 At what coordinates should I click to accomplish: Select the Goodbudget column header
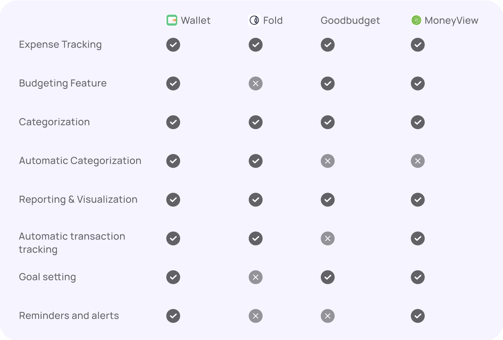(x=350, y=20)
